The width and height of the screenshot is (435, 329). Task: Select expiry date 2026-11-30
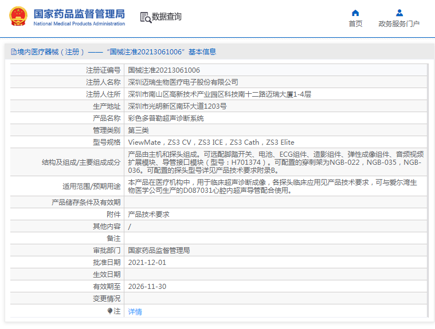click(x=147, y=287)
